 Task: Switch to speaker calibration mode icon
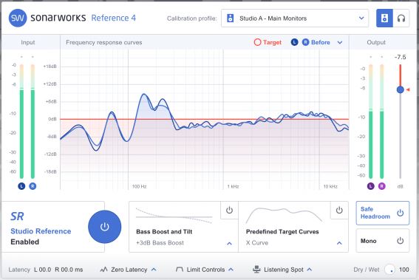click(384, 18)
